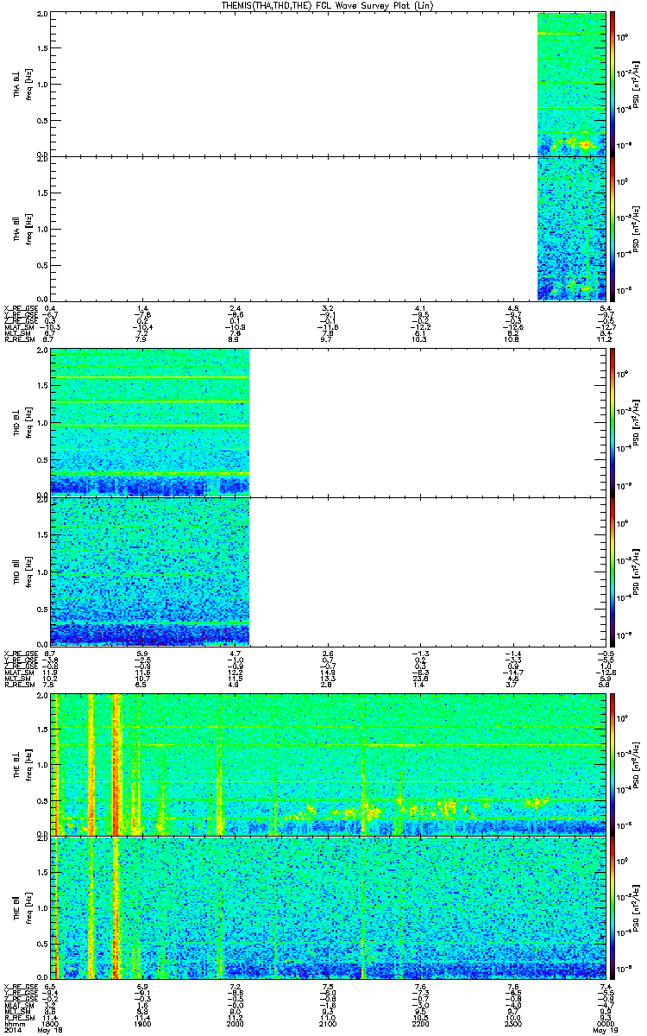Click the 1.5 frequency tick of THE B⊥
Screen dimensions: 647x1036
coord(43,730)
